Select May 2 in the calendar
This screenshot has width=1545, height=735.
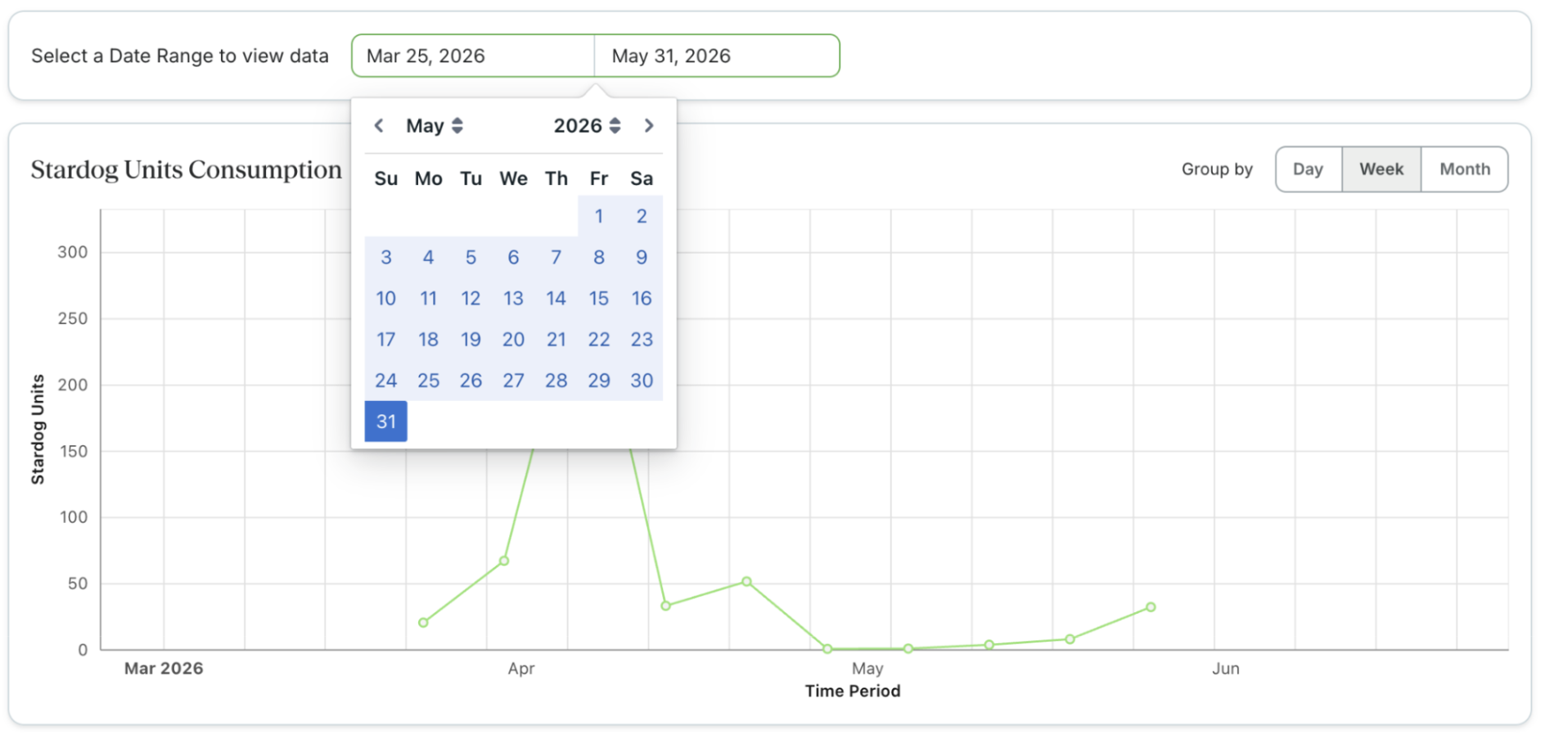point(642,216)
